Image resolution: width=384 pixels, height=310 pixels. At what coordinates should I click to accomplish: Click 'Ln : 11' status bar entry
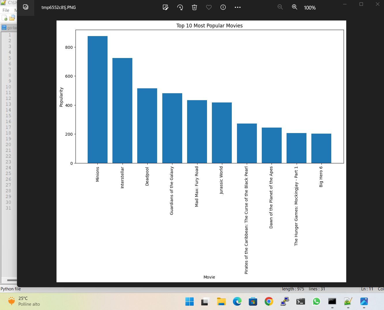point(367,289)
